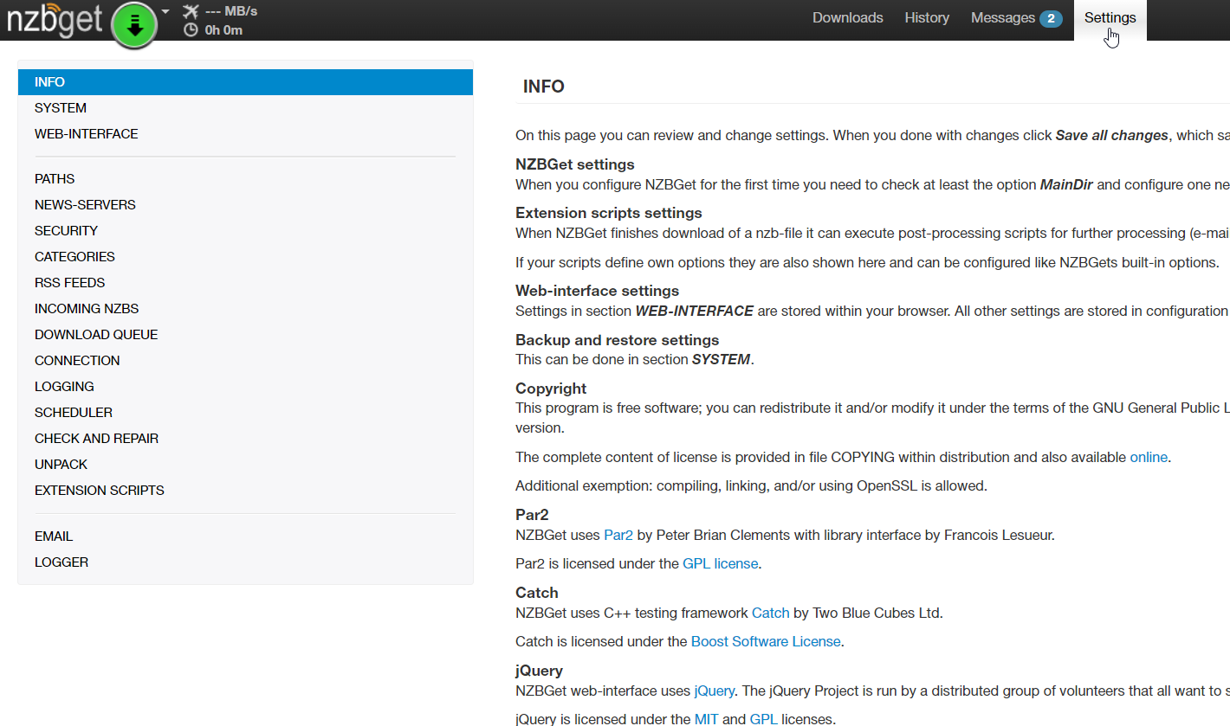Open the Boost Software License link

point(766,641)
